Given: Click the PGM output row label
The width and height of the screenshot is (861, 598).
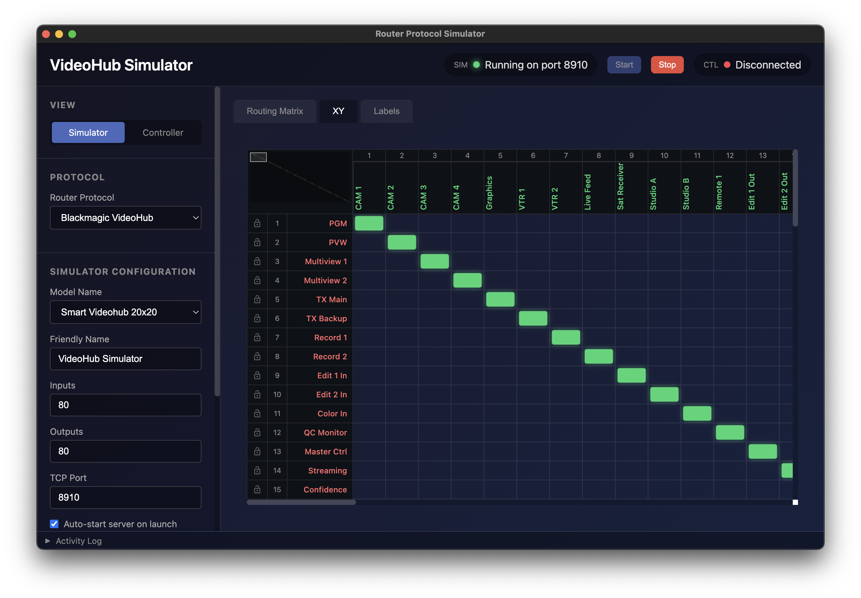Looking at the screenshot, I should (x=320, y=223).
